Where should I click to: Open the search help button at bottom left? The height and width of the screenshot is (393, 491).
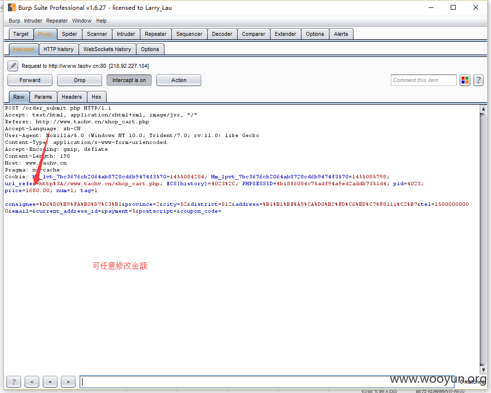tap(14, 382)
